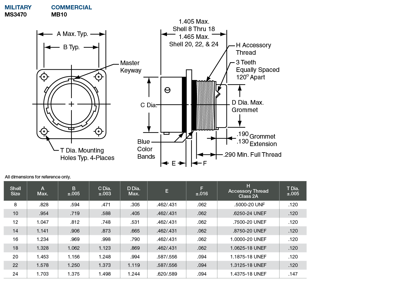Click shell size 16 in first column
The width and height of the screenshot is (396, 286).
point(15,239)
